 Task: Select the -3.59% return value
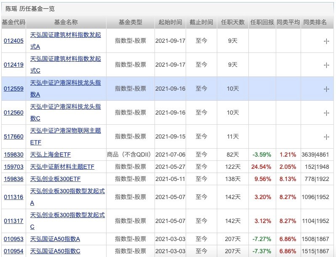point(261,155)
